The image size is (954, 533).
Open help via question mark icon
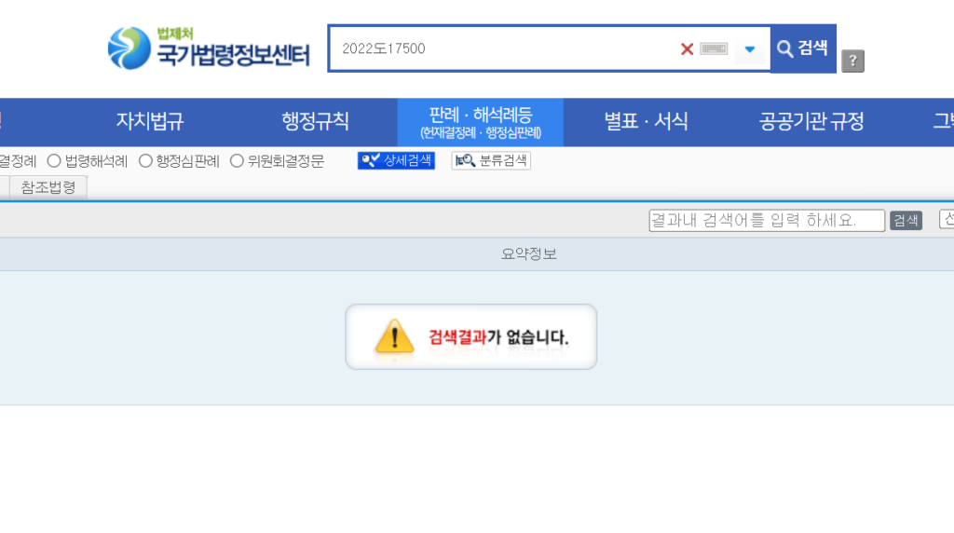click(x=852, y=61)
